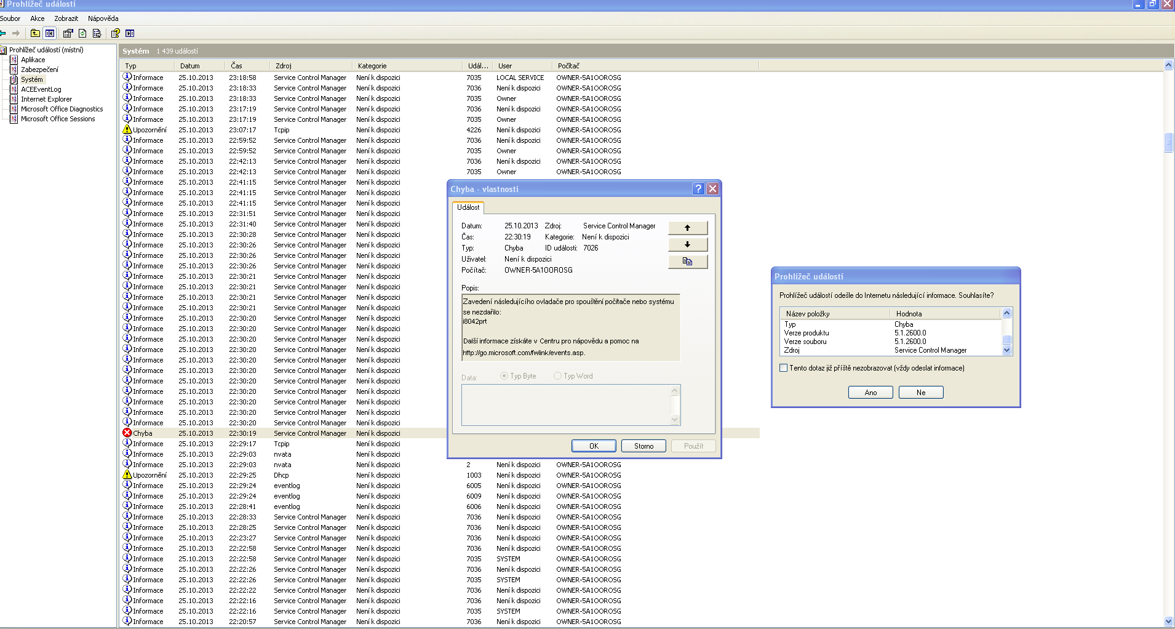Copy event details with the copy icon button
The image size is (1175, 629).
pyautogui.click(x=688, y=262)
